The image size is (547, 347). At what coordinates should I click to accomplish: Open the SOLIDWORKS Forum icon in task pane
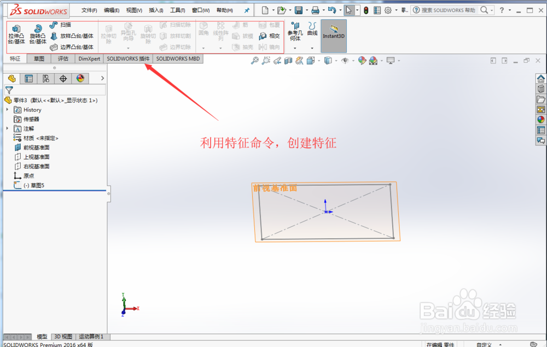541,141
